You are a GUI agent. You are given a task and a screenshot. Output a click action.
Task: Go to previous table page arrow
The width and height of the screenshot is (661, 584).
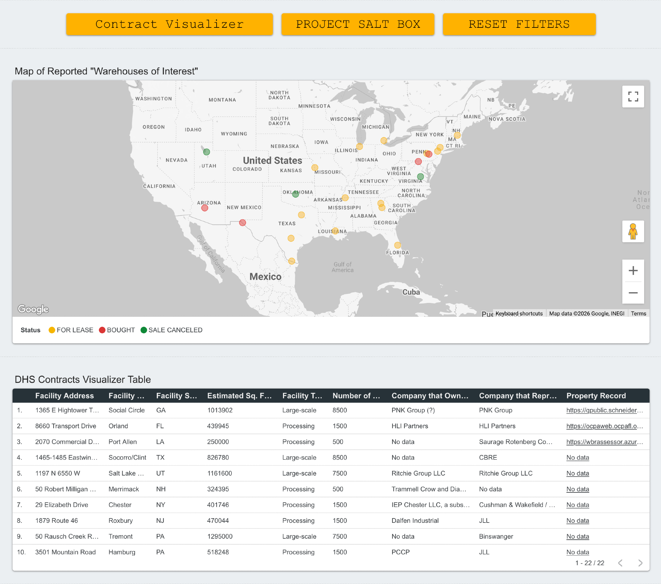click(620, 563)
